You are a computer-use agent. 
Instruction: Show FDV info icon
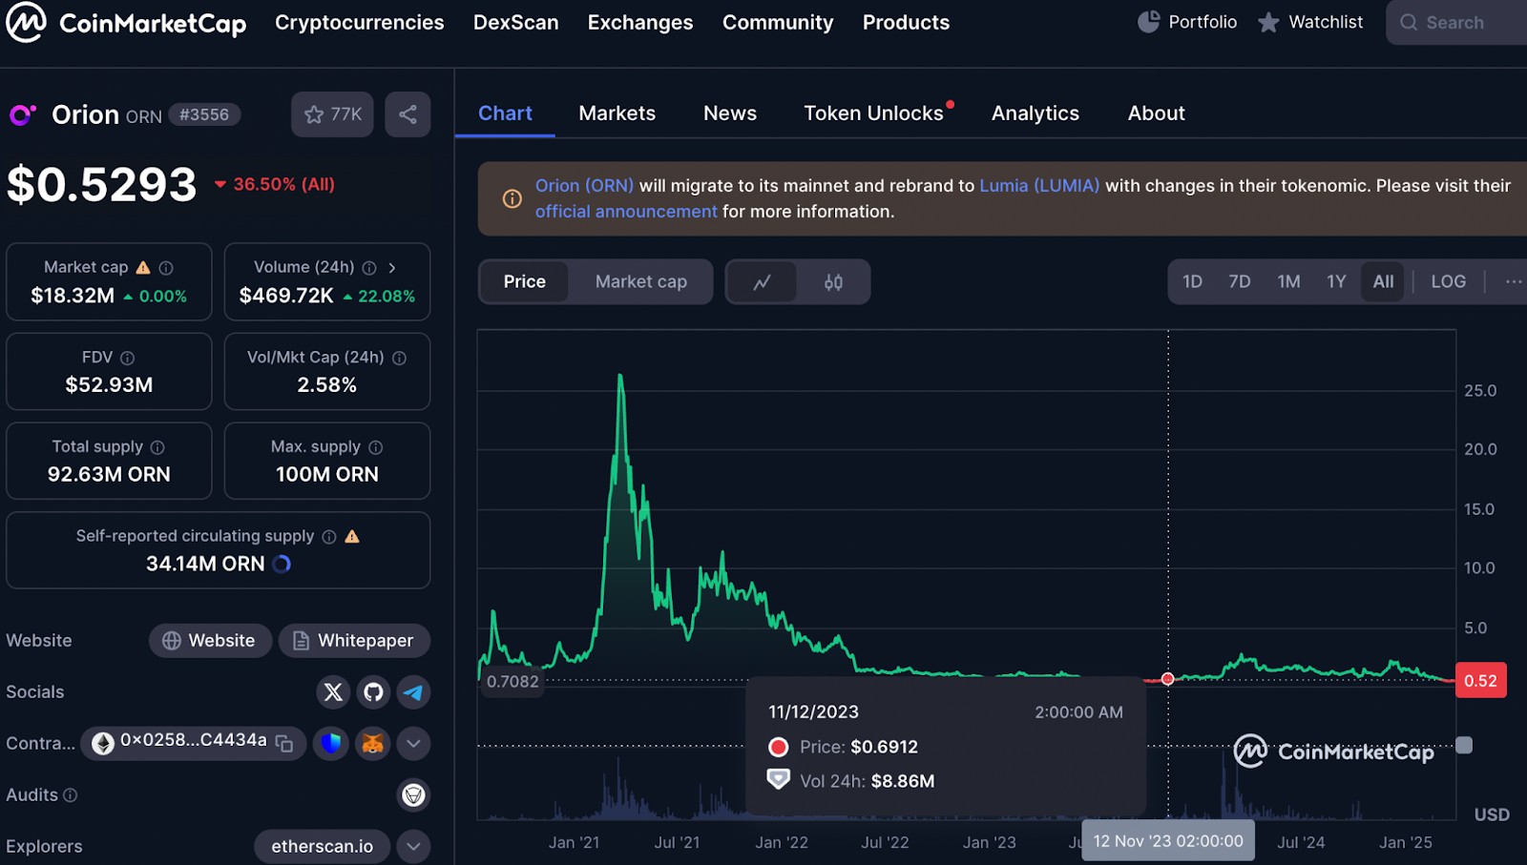coord(128,358)
